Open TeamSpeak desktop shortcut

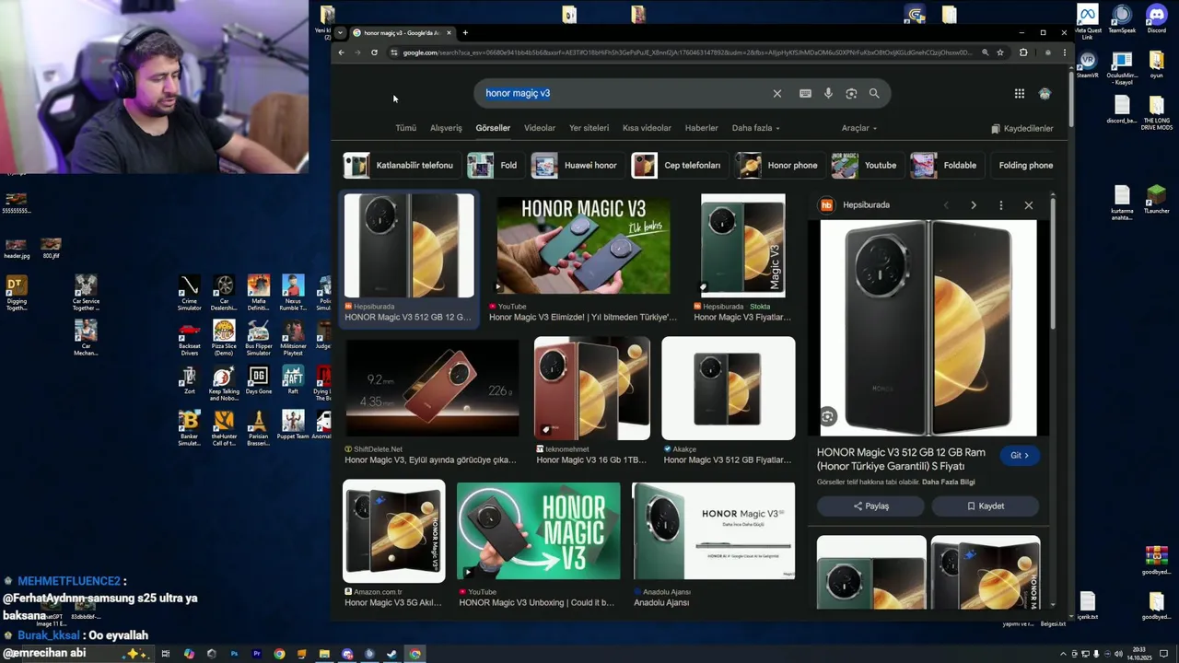coord(1122,19)
